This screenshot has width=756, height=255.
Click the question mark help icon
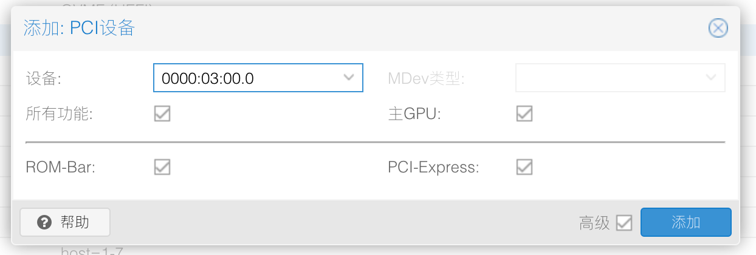point(44,222)
